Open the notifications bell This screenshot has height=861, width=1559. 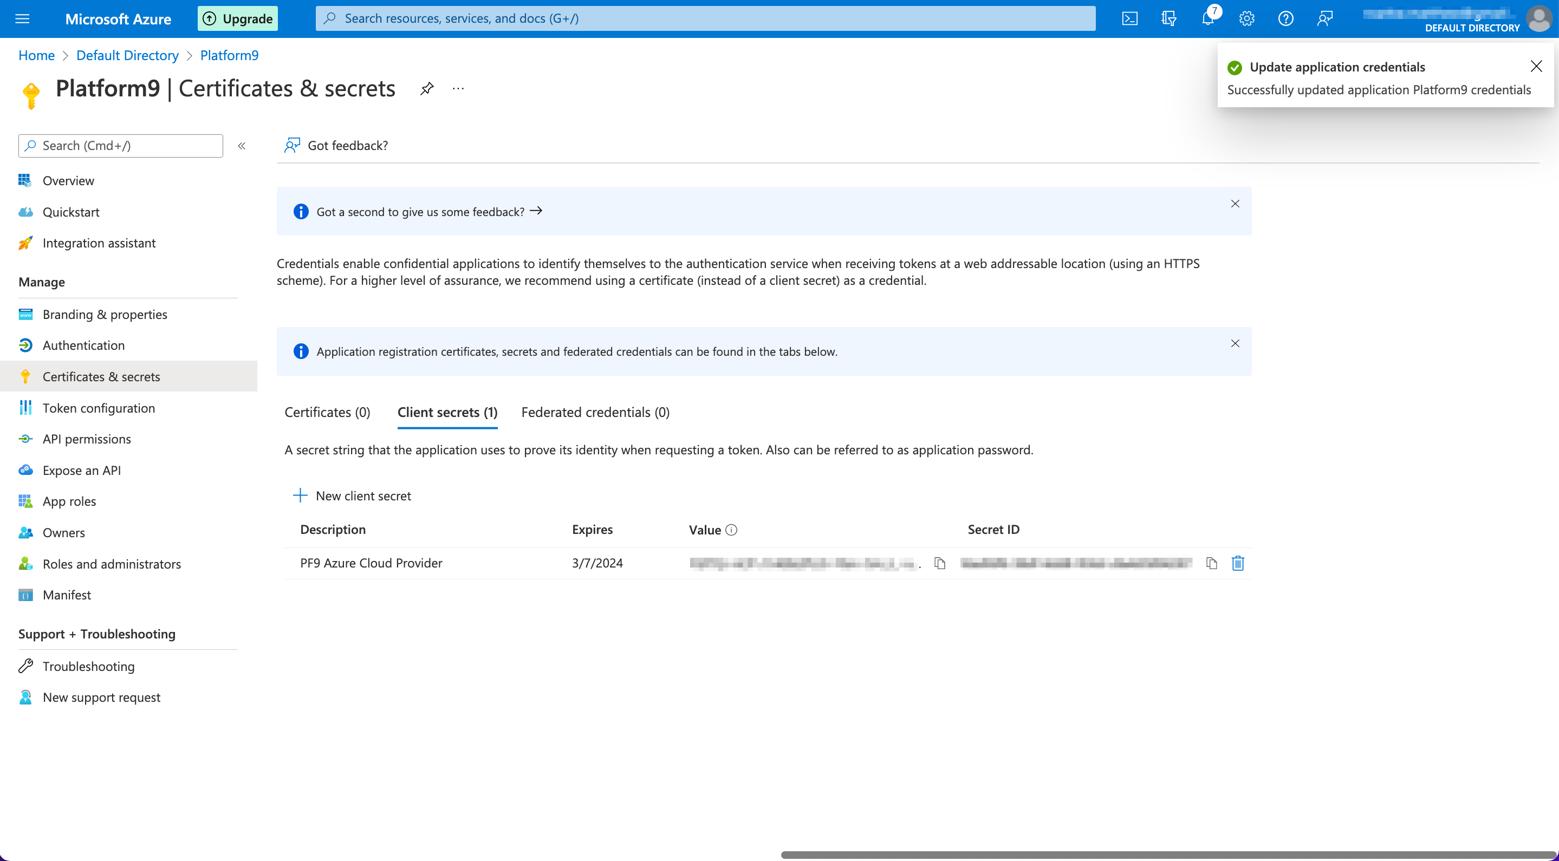click(1207, 18)
